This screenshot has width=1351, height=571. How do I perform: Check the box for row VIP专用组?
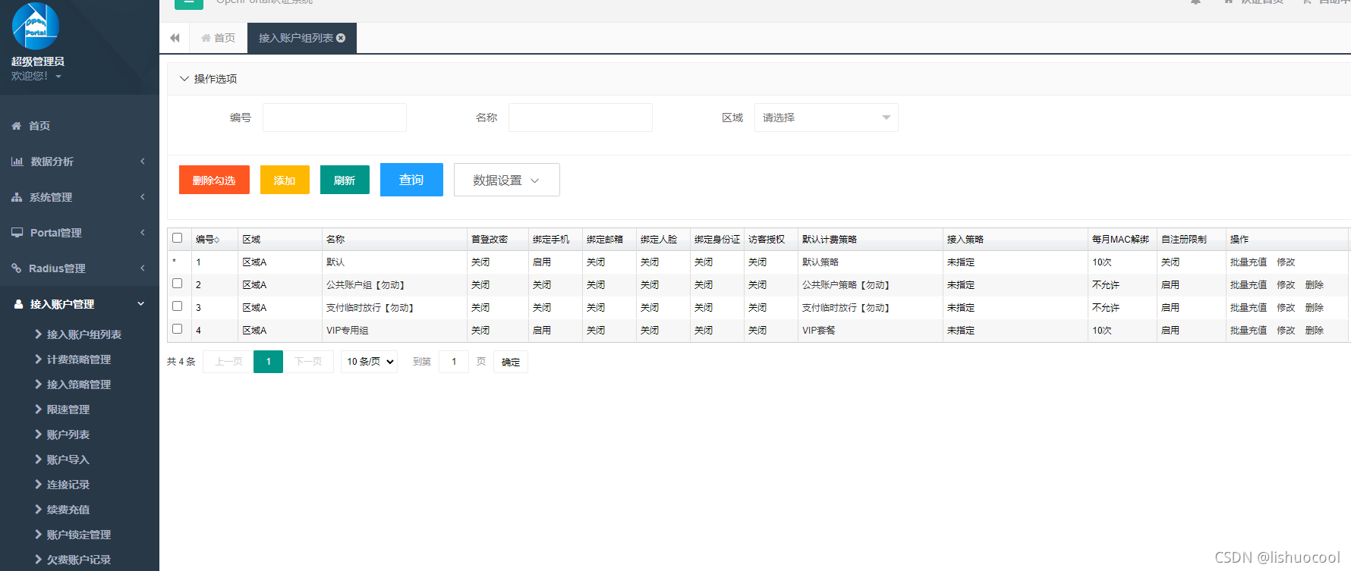coord(178,329)
